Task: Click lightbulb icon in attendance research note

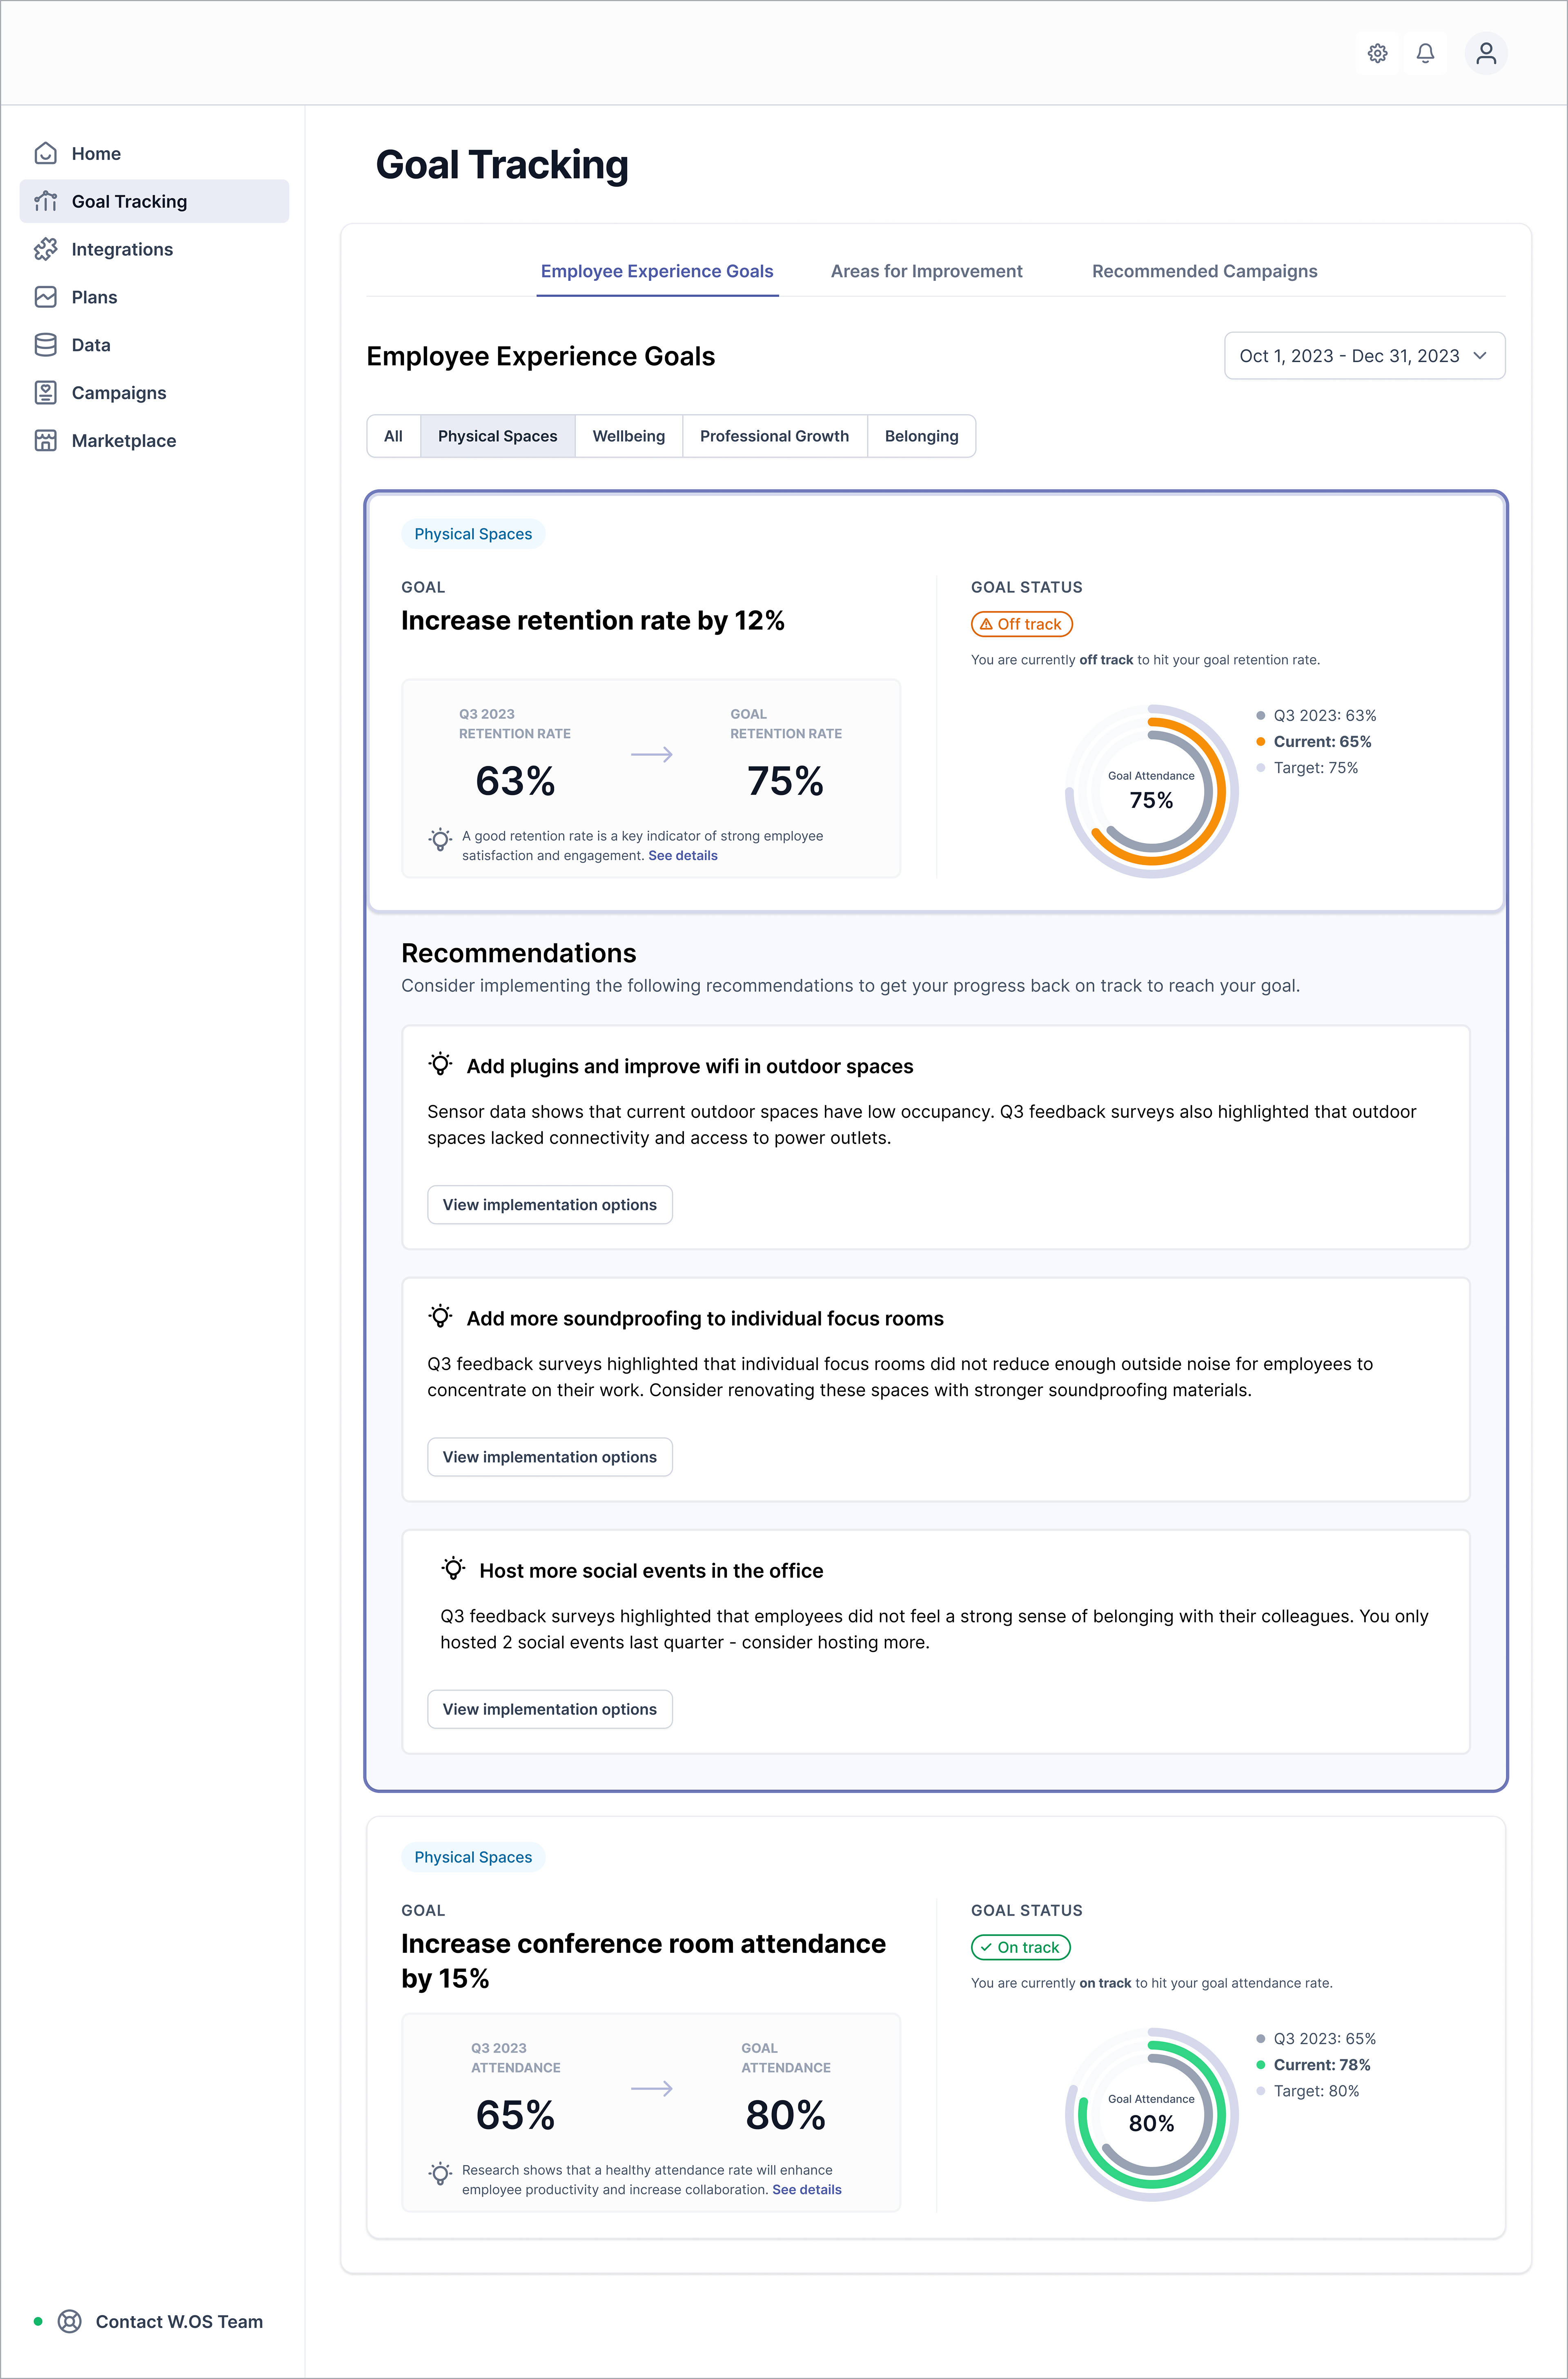Action: [440, 2173]
